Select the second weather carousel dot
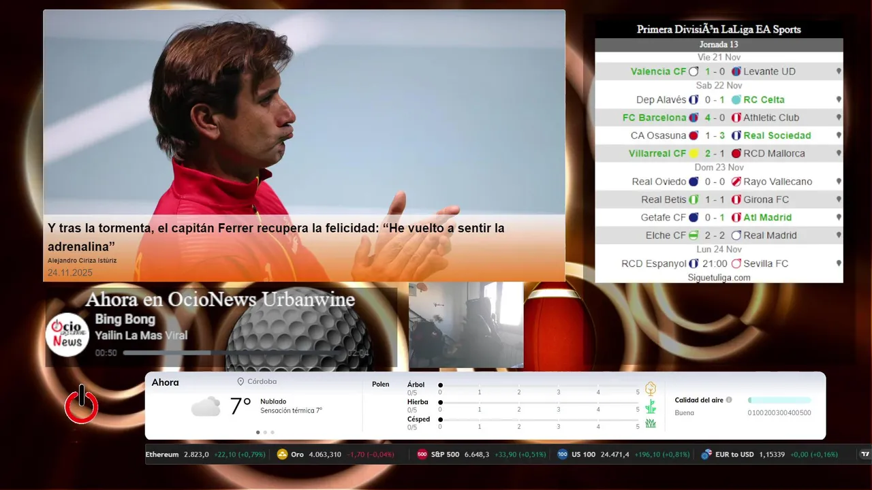 (265, 432)
